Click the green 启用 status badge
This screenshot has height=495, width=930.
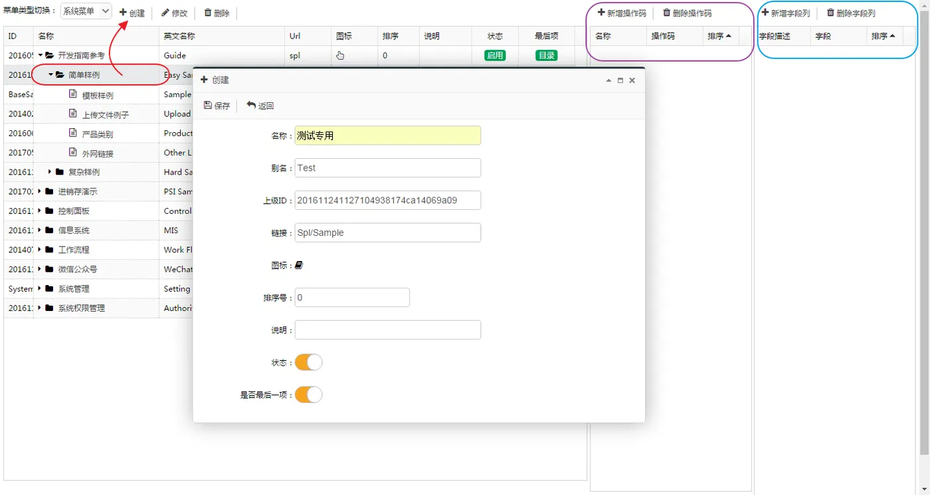(x=495, y=55)
